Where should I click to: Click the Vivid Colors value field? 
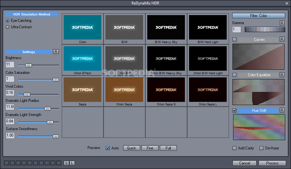(x=10, y=93)
